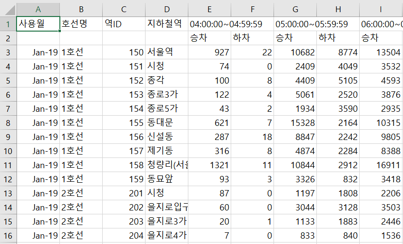Click the value 927 in column E

tap(209, 52)
